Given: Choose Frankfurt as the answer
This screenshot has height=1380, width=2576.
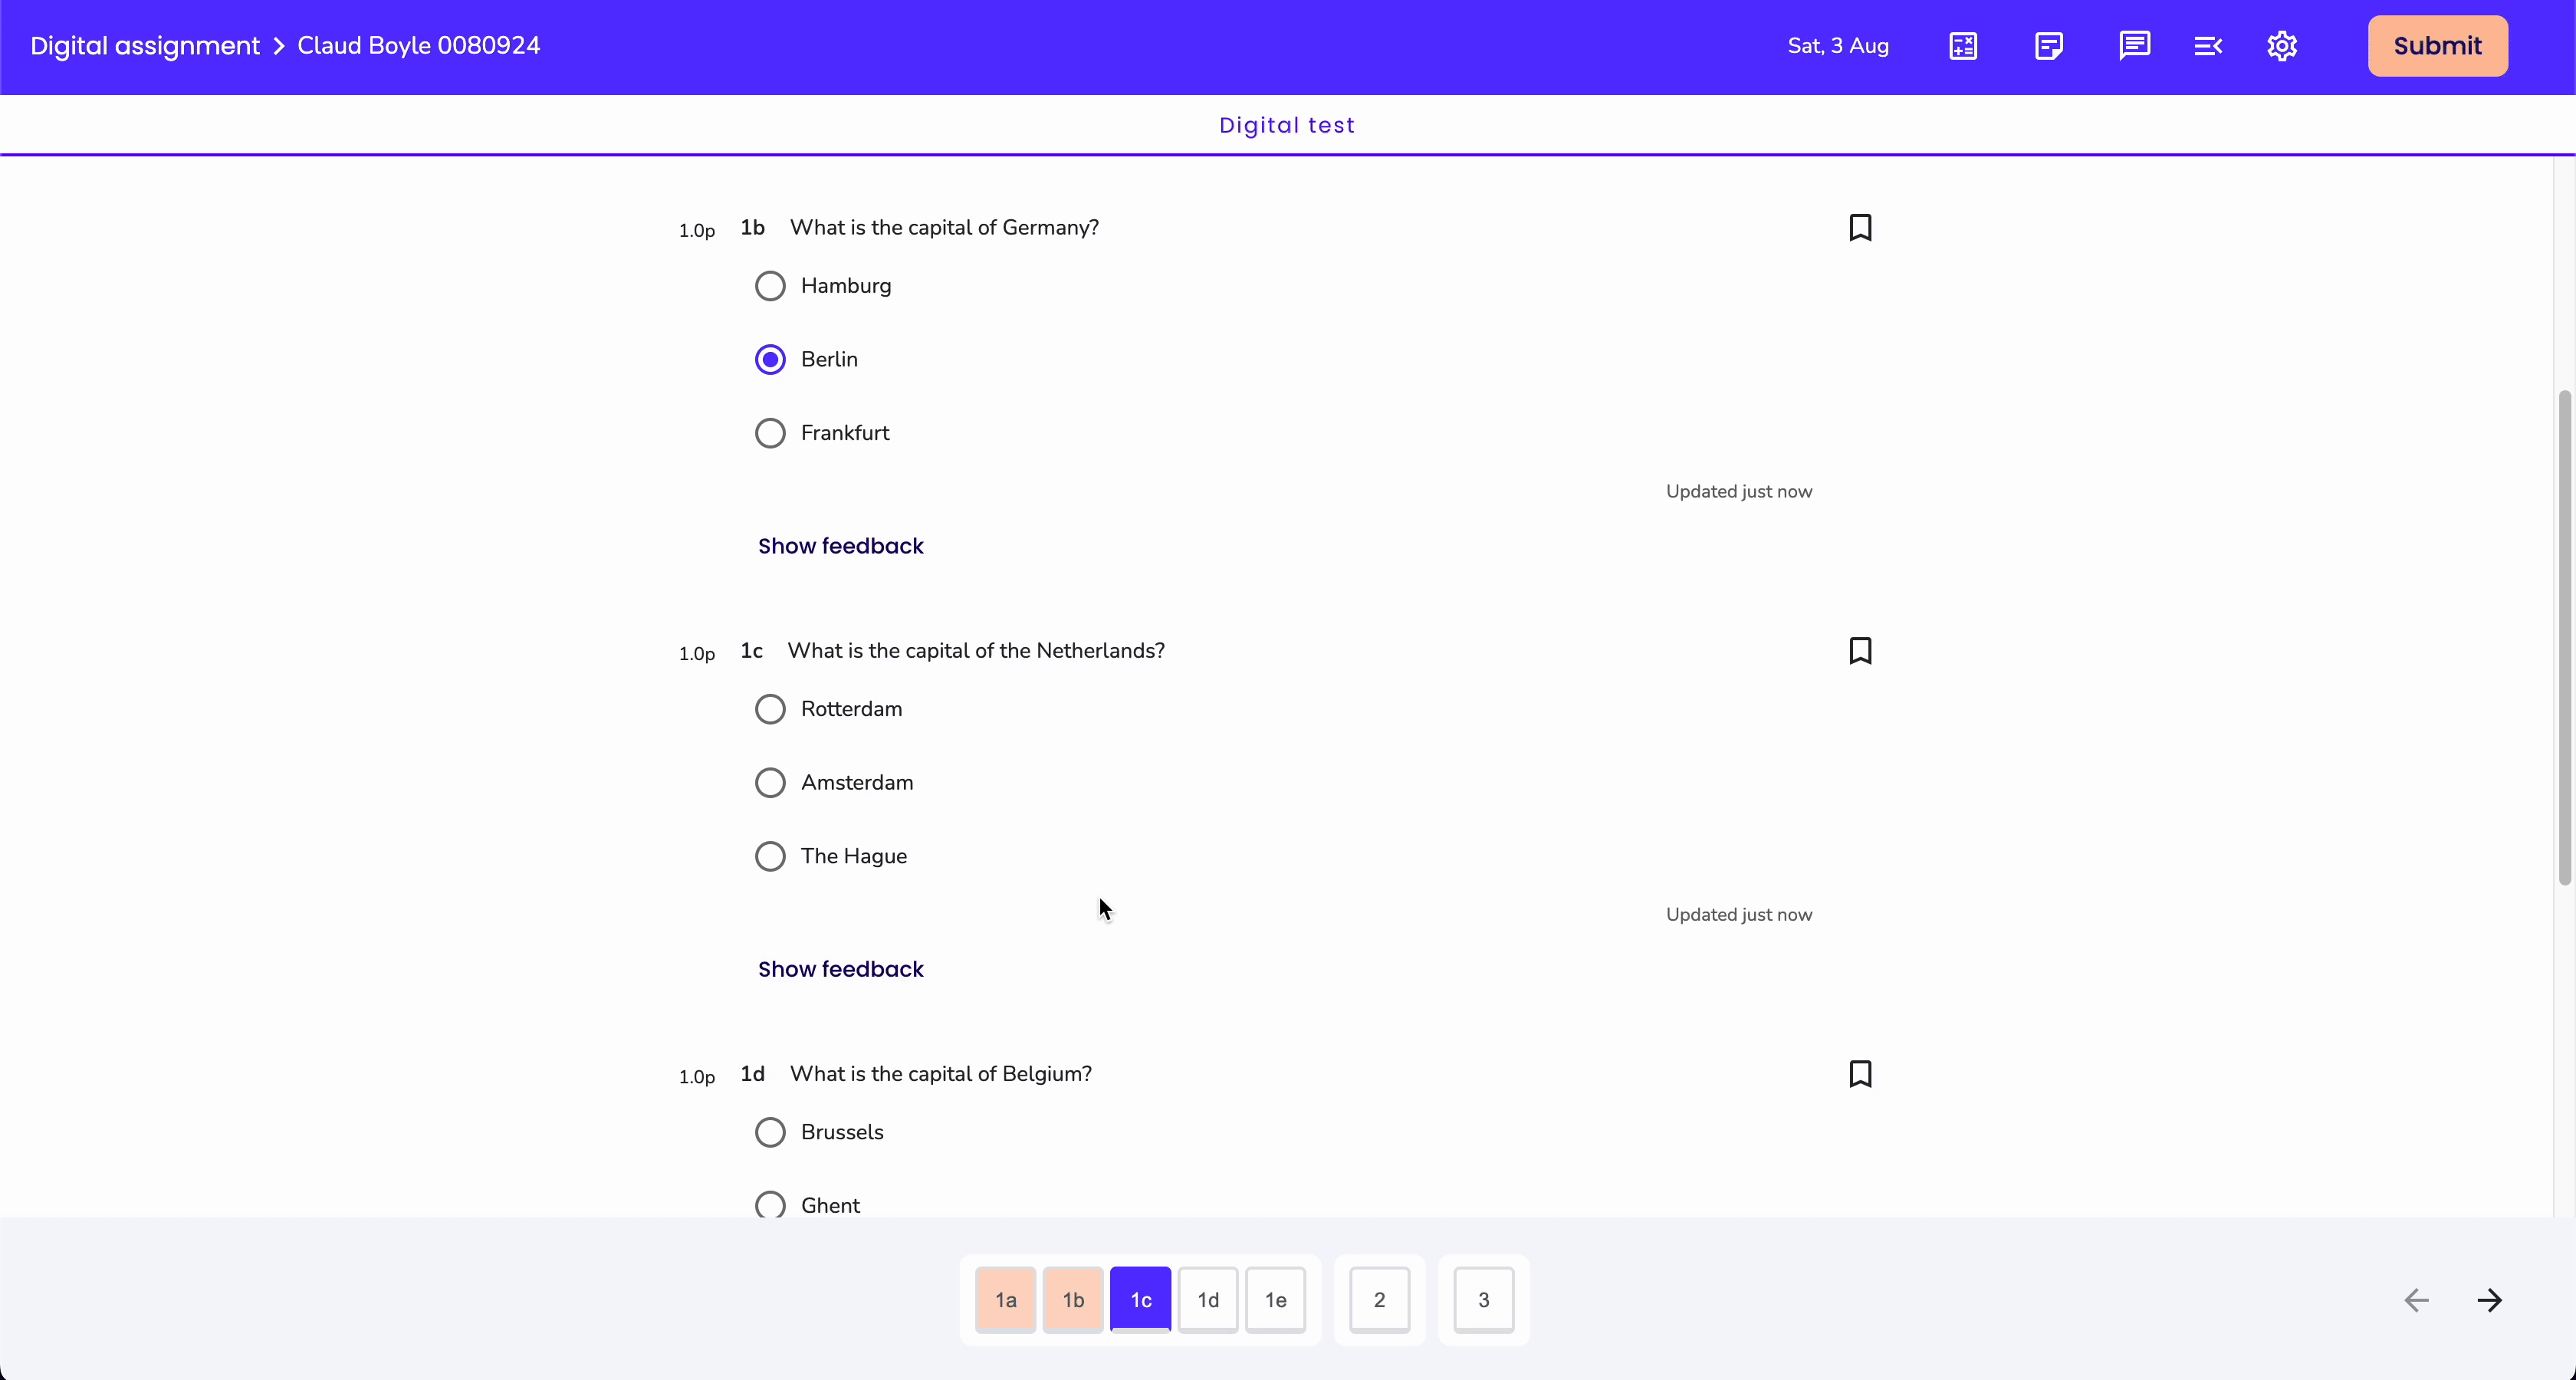Looking at the screenshot, I should (x=770, y=433).
